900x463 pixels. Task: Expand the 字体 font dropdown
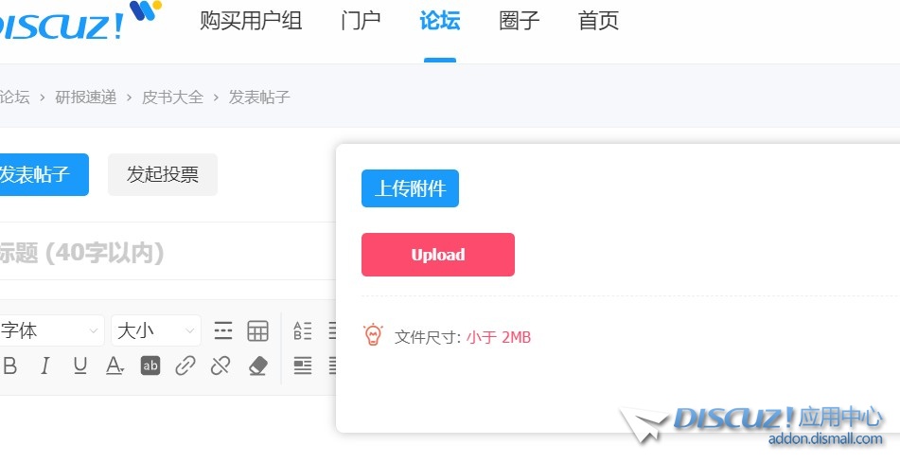[50, 330]
